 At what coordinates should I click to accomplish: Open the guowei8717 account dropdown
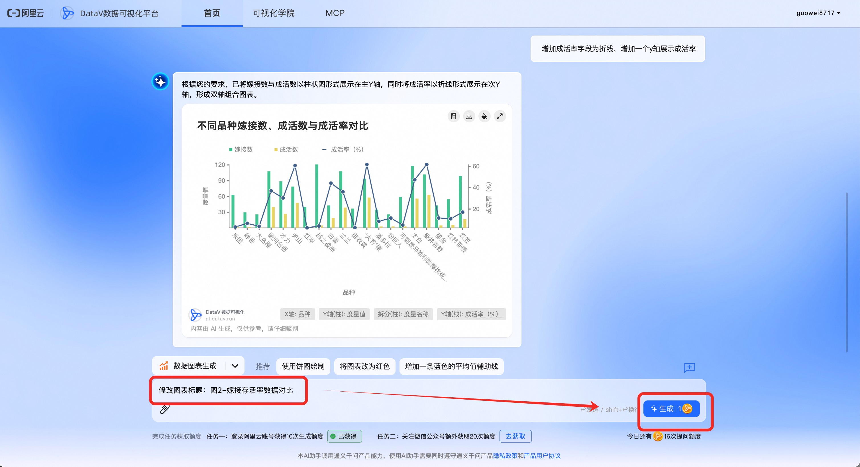click(818, 13)
